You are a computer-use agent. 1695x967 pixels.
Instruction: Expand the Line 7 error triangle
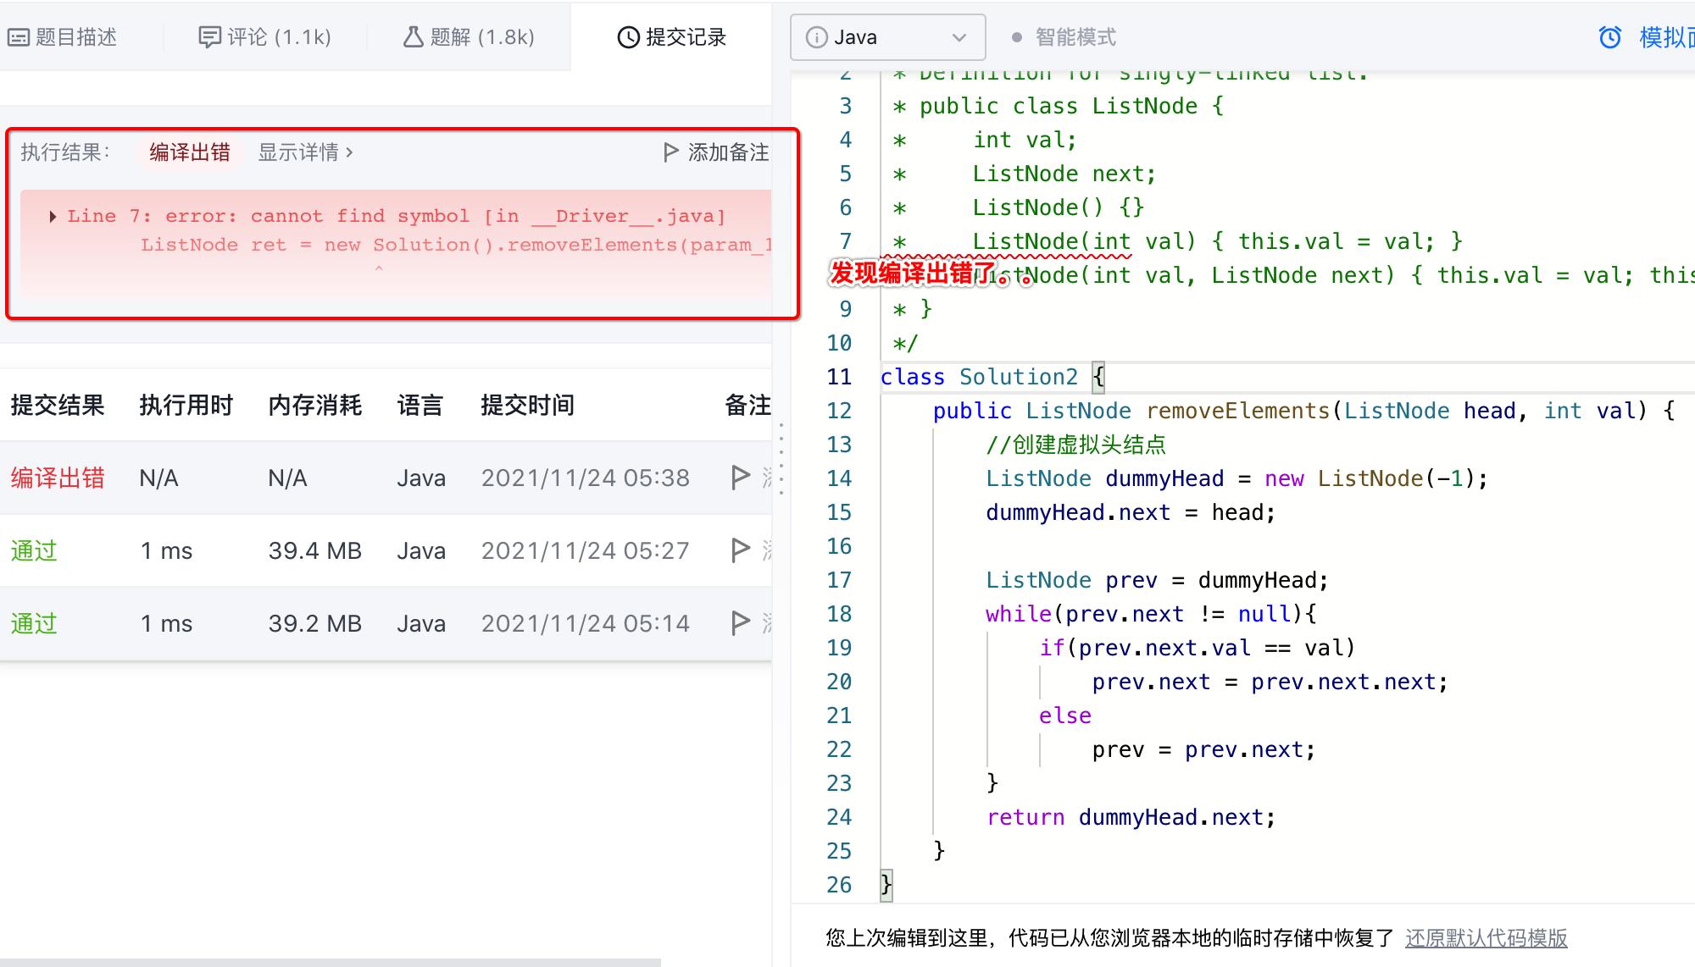click(x=53, y=217)
